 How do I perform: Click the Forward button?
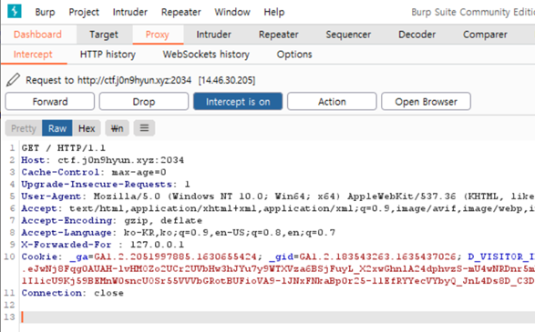coord(50,102)
